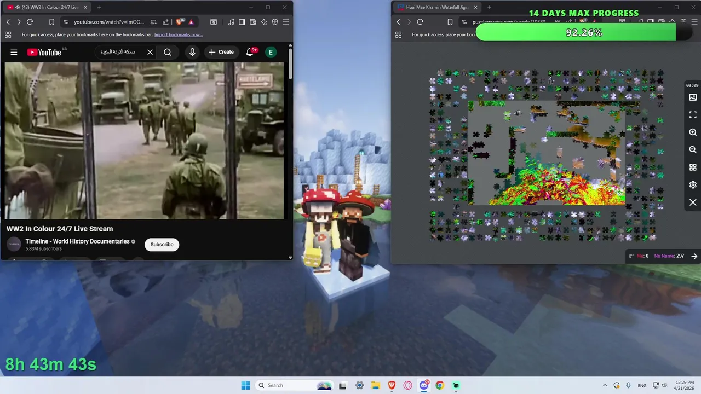Open the YouTube guide hamburger menu

[14, 52]
